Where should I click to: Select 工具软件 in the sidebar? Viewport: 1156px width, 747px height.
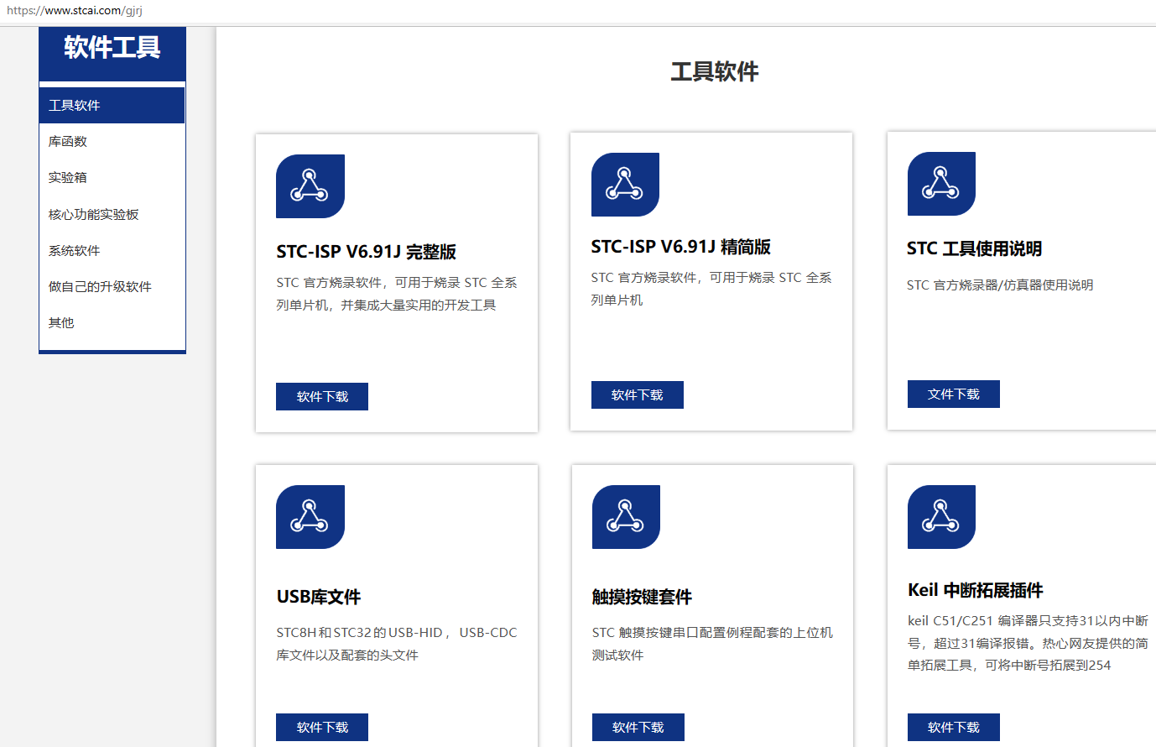(112, 105)
